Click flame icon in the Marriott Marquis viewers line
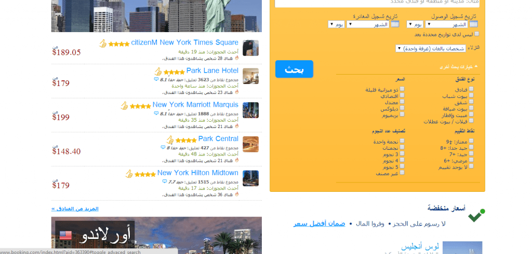This screenshot has height=254, width=532. click(237, 125)
